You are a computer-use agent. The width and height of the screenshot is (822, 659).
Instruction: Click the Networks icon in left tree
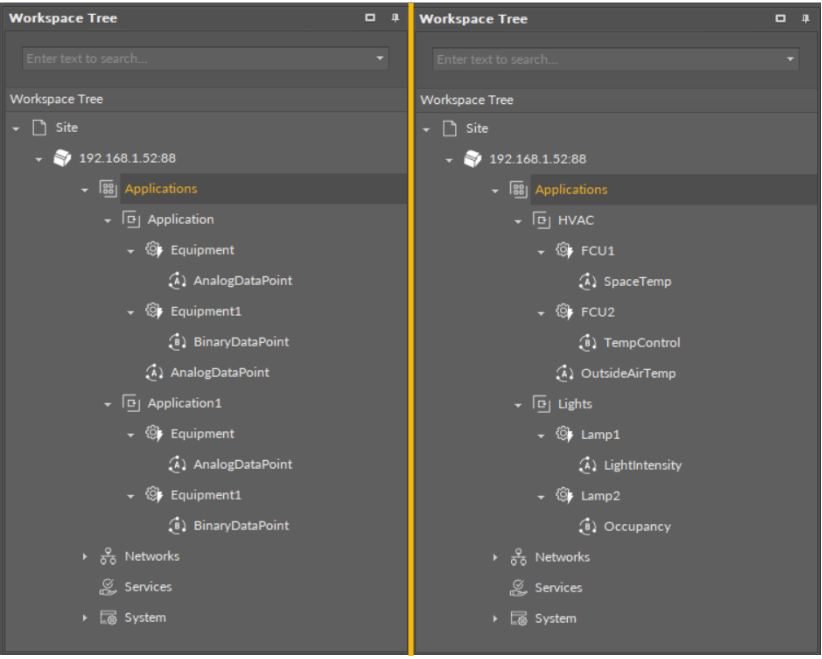108,556
